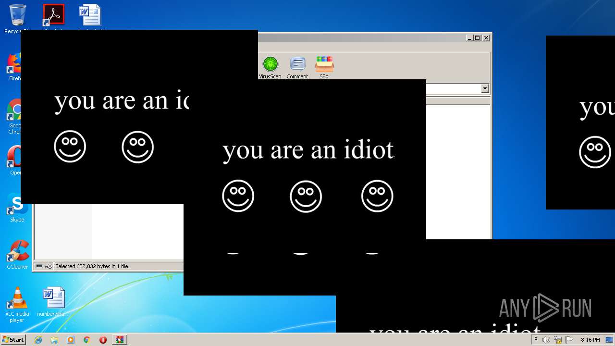The height and width of the screenshot is (346, 615).
Task: Open the Action Center flag icon
Action: point(569,340)
